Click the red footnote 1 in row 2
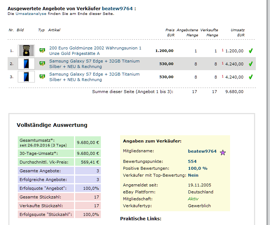This screenshot has width=270, height=225. pyautogui.click(x=222, y=63)
